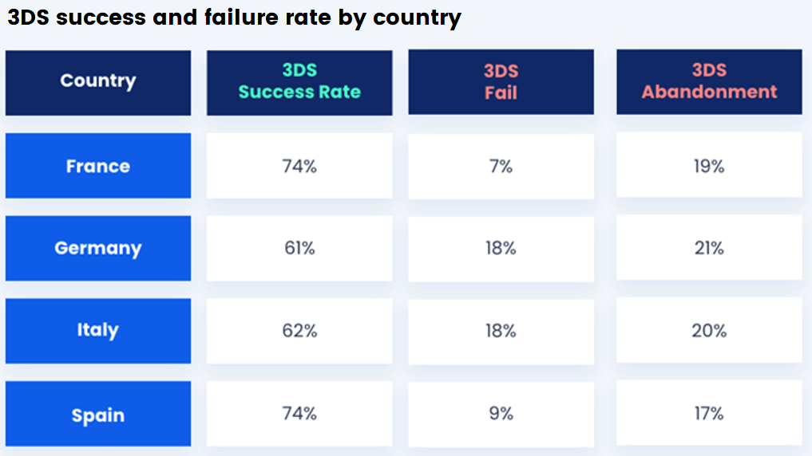Select Italy's 20% abandonment cell
This screenshot has width=812, height=456.
coord(709,330)
